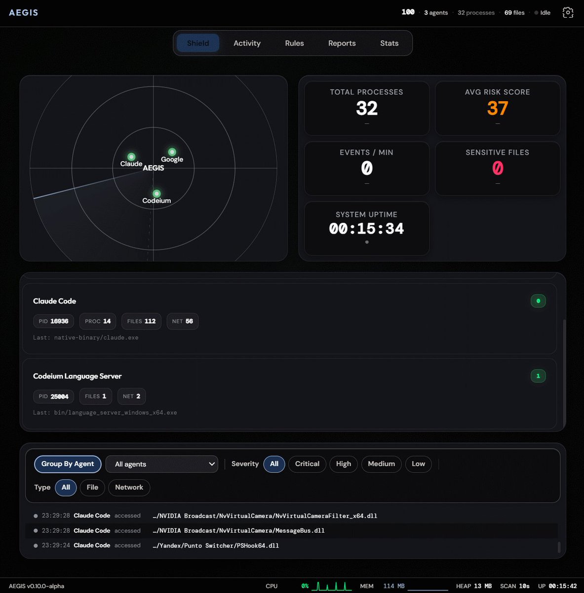Click the bullet of the NvVirtualCameraFilter_x64.dll event
Screen dimensions: 584x593
tap(36, 516)
